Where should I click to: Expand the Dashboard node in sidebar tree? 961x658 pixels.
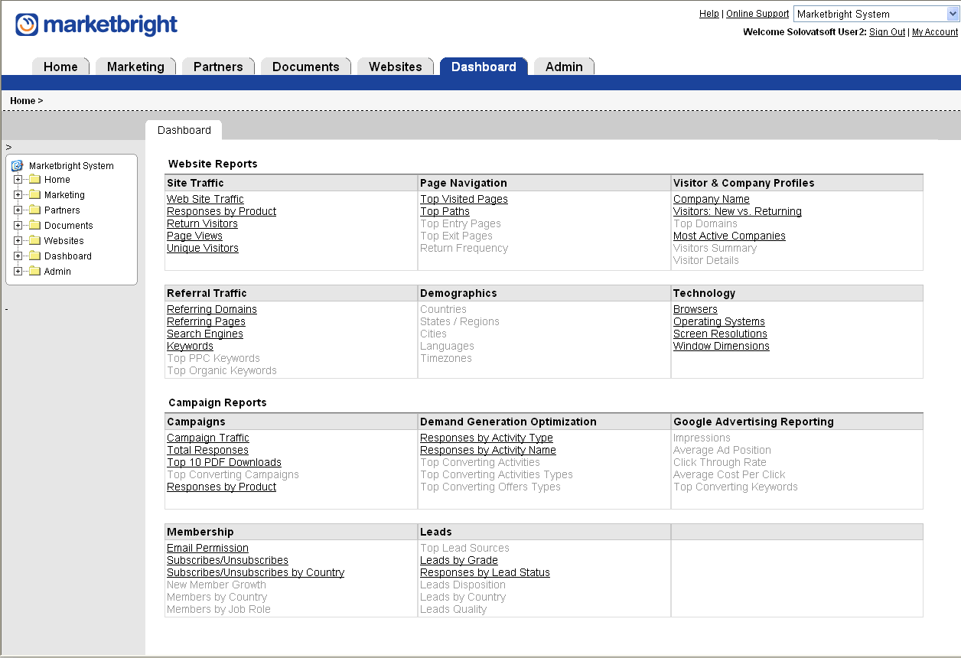coord(18,256)
